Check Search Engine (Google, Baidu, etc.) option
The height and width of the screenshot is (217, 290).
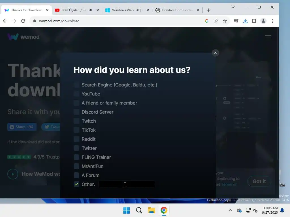point(76,85)
